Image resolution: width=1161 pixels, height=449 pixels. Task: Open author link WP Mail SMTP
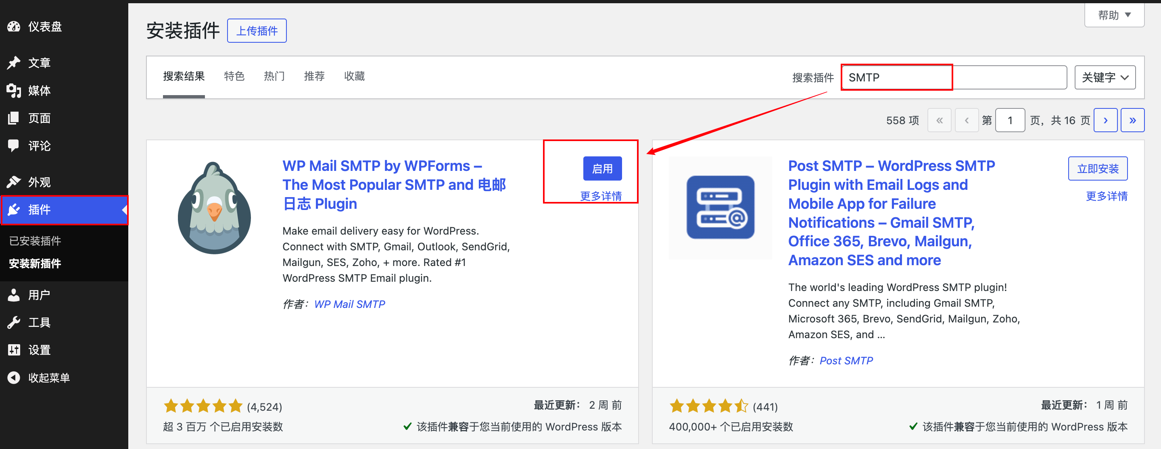click(350, 304)
